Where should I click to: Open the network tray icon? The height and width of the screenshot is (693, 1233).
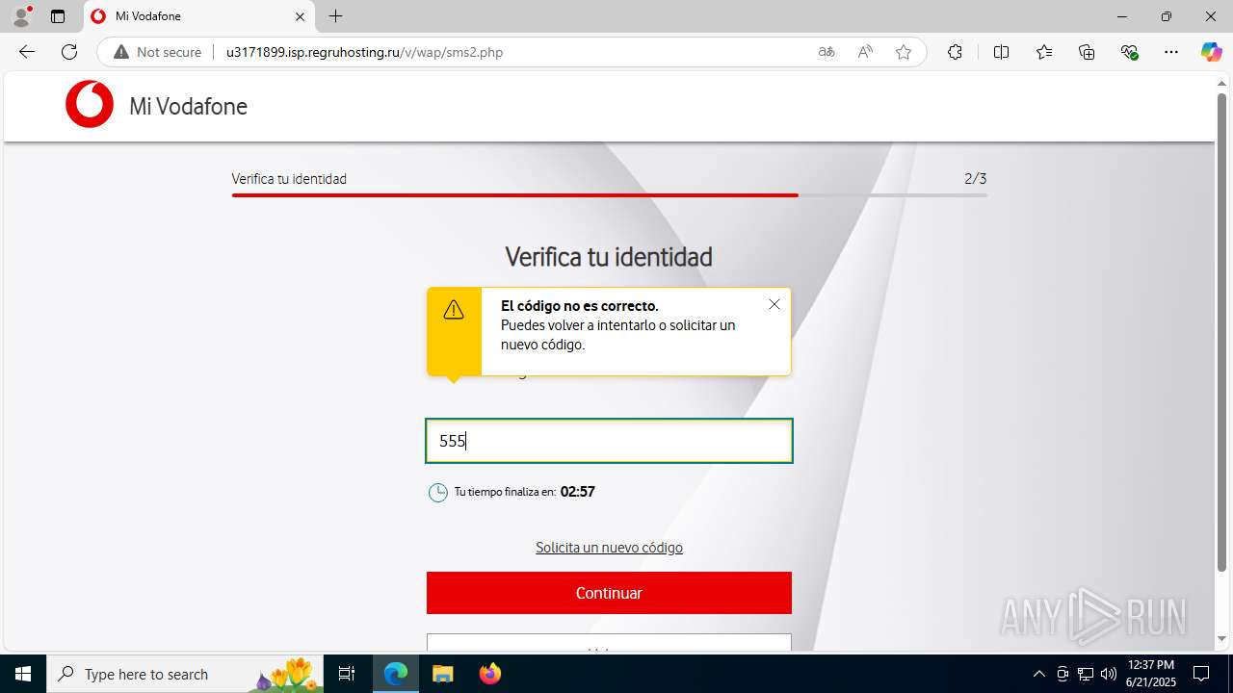point(1086,674)
